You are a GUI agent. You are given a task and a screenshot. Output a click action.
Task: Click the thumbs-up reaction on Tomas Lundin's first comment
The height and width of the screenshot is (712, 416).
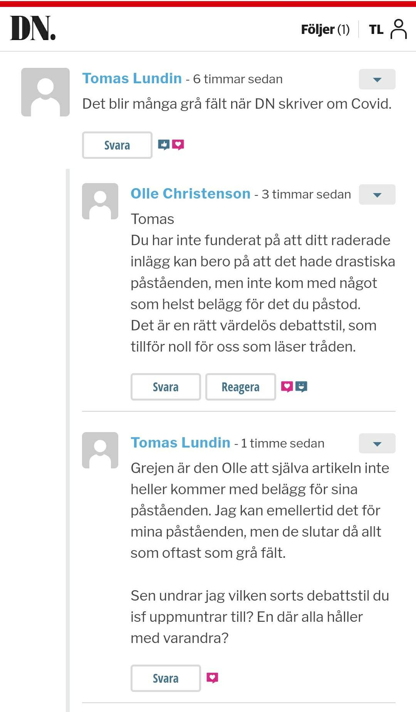tap(164, 145)
